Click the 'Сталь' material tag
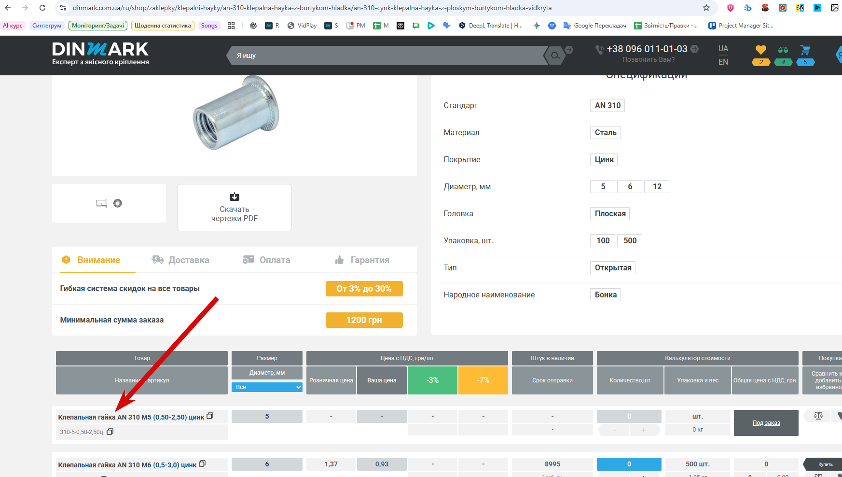842x477 pixels. pyautogui.click(x=606, y=133)
